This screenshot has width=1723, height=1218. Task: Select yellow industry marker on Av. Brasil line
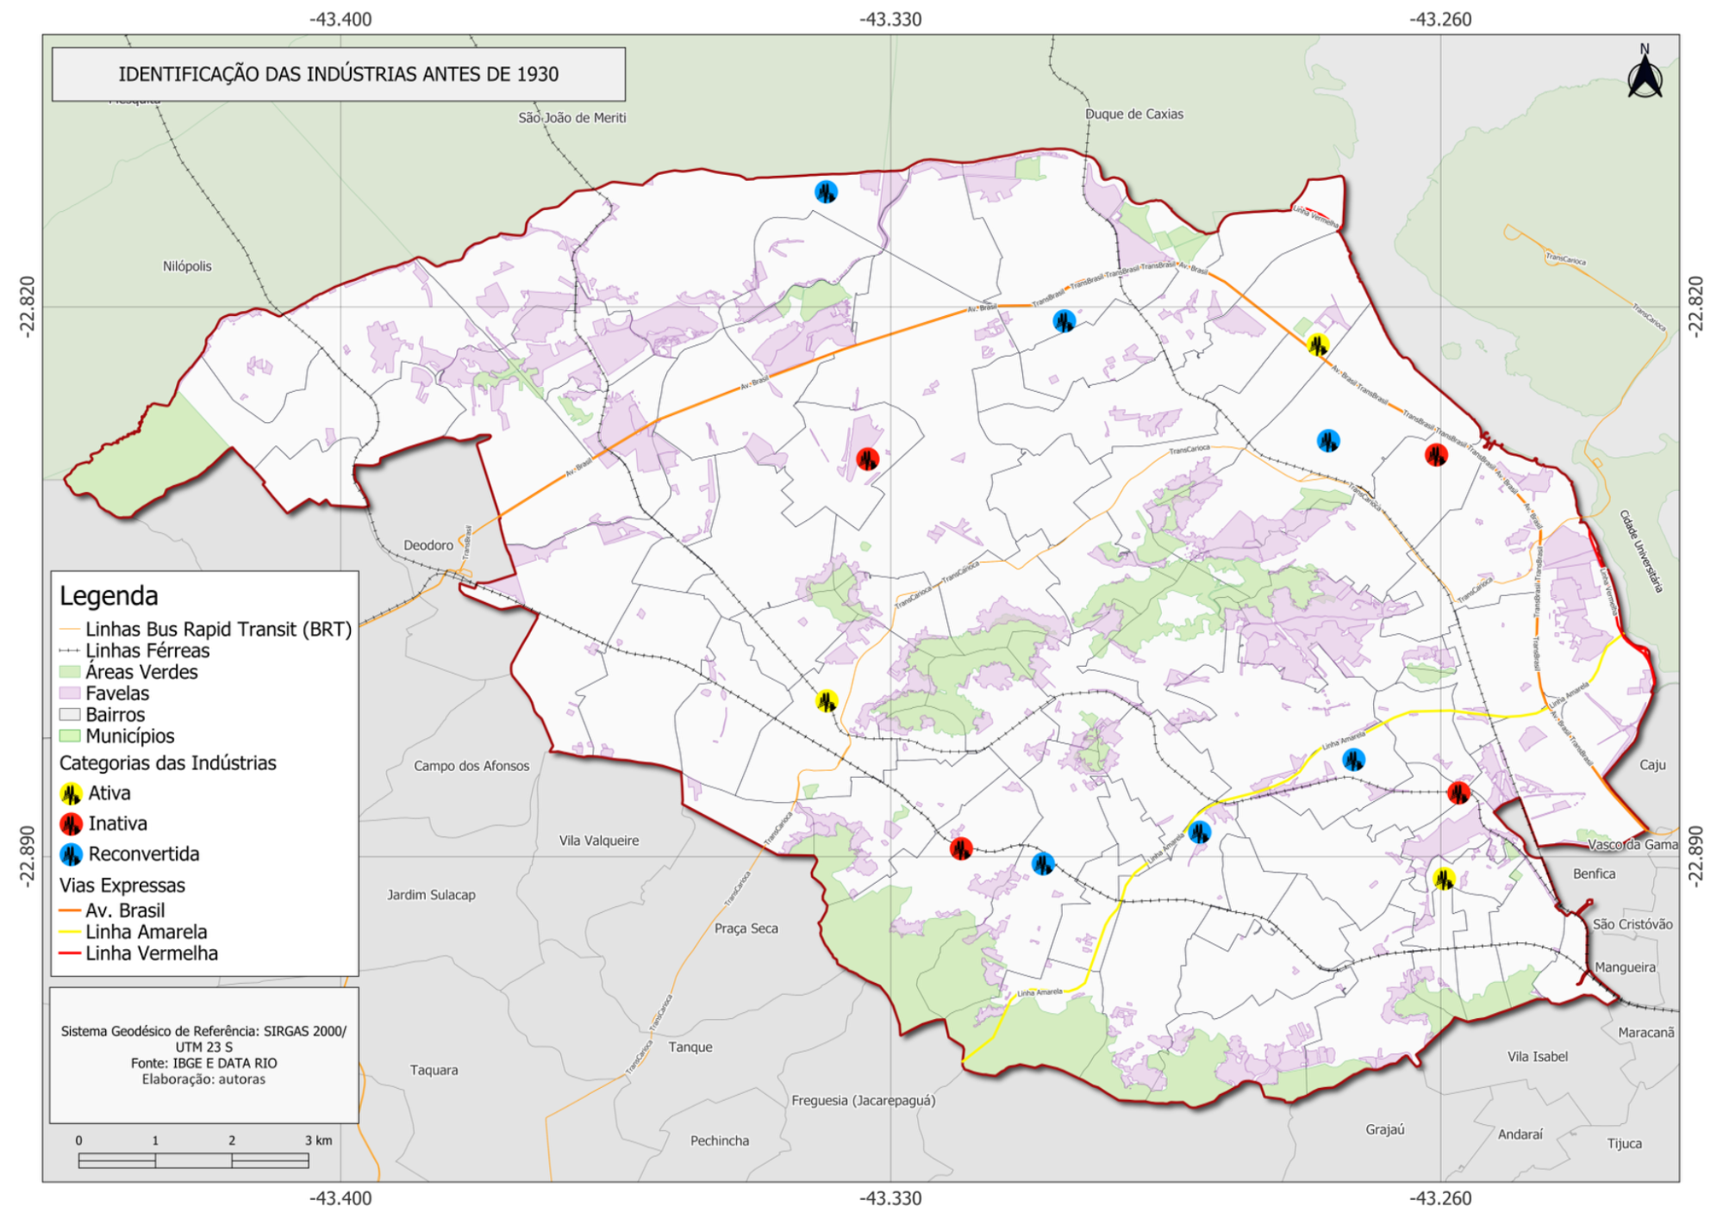[x=1317, y=345]
